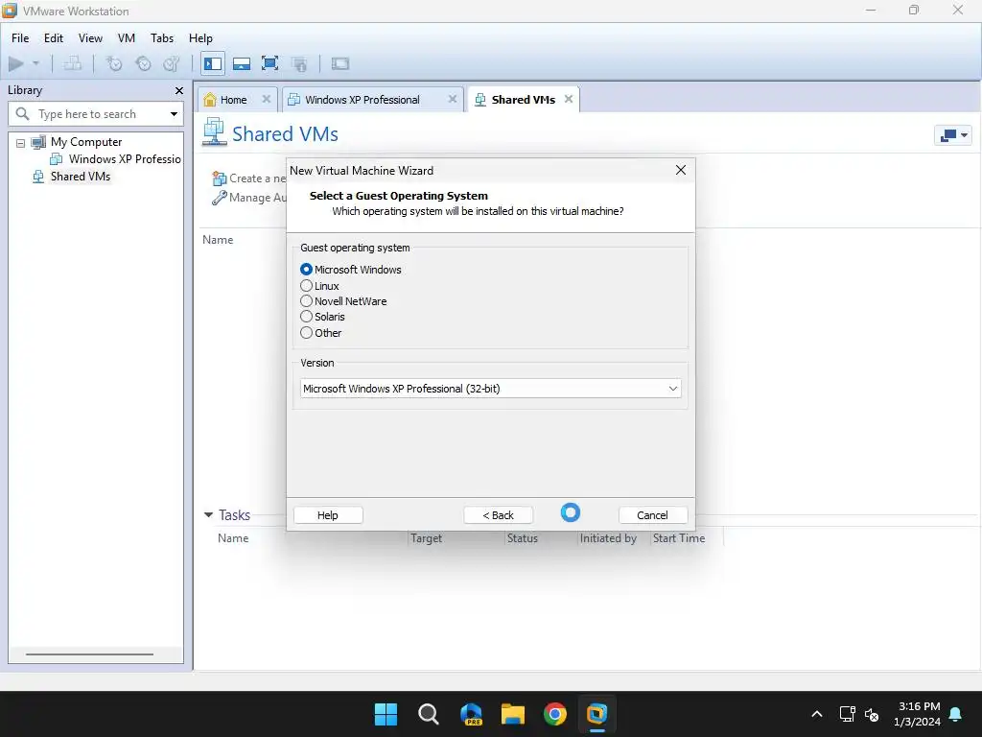Open the VM menu
The width and height of the screenshot is (982, 737).
click(x=127, y=38)
